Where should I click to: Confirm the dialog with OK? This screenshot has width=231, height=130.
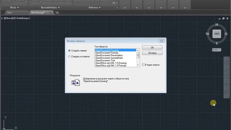tap(152, 47)
